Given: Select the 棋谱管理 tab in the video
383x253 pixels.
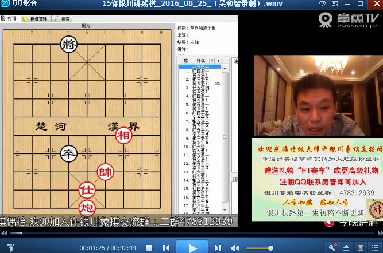Looking at the screenshot, I should tap(36, 19).
